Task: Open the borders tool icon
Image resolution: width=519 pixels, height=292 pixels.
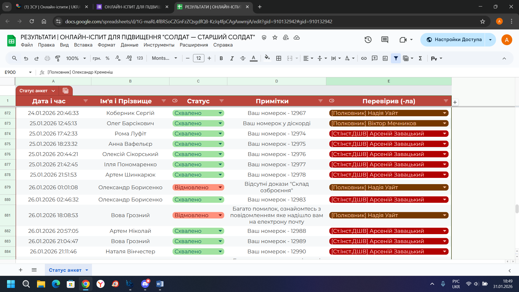Action: (279, 58)
